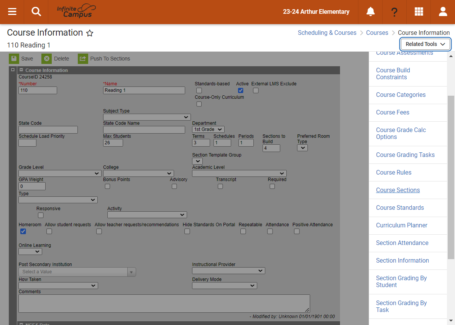455x325 pixels.
Task: Open the Activity dropdown
Action: pyautogui.click(x=147, y=215)
